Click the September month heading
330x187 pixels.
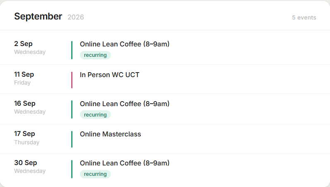38,16
